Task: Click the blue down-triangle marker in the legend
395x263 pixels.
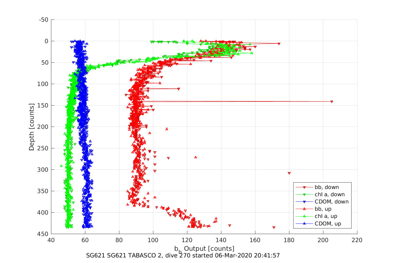Action: [304, 202]
